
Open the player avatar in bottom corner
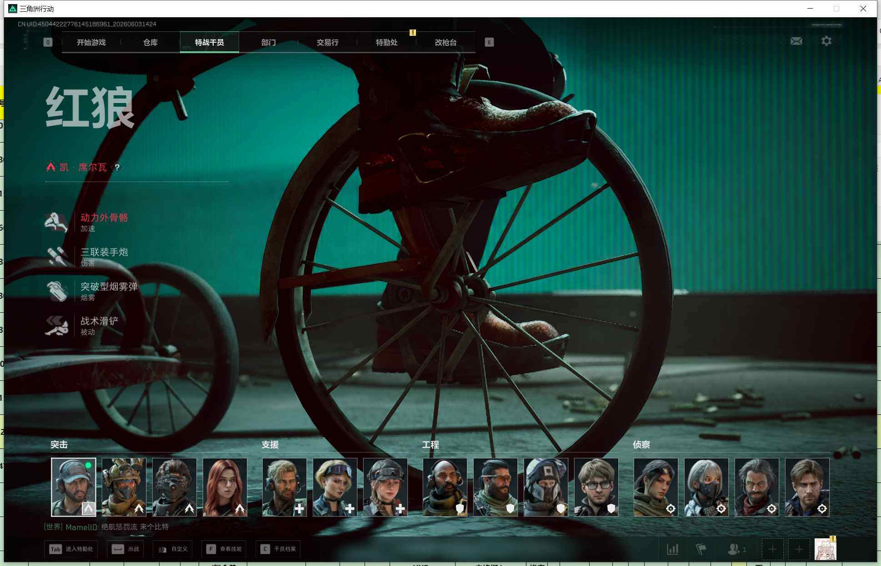pyautogui.click(x=825, y=549)
